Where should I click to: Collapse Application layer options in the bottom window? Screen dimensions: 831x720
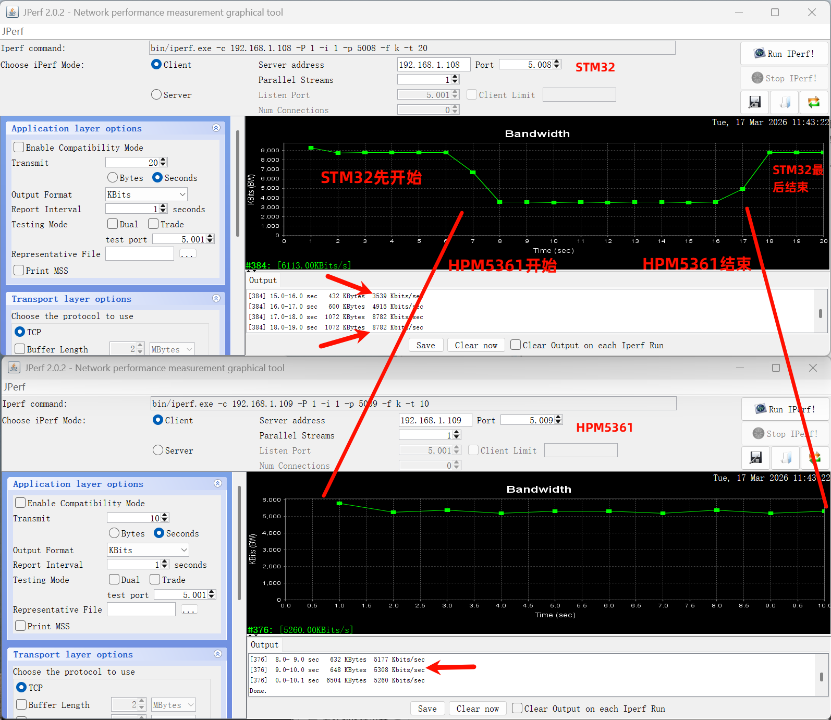[218, 484]
